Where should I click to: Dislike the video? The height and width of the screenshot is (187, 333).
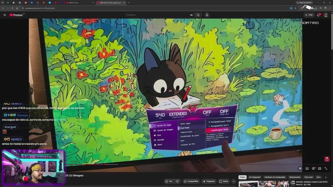177,181
